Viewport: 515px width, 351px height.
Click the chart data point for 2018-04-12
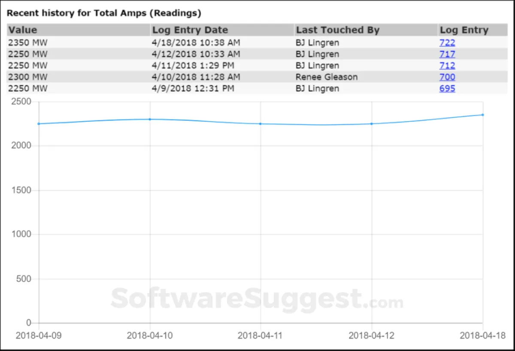[x=372, y=124]
